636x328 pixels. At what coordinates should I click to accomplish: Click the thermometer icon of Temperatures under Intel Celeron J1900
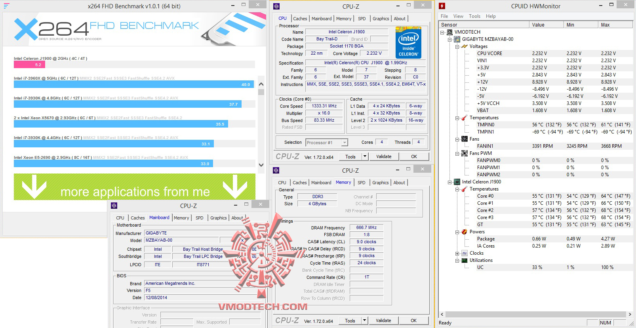[465, 189]
